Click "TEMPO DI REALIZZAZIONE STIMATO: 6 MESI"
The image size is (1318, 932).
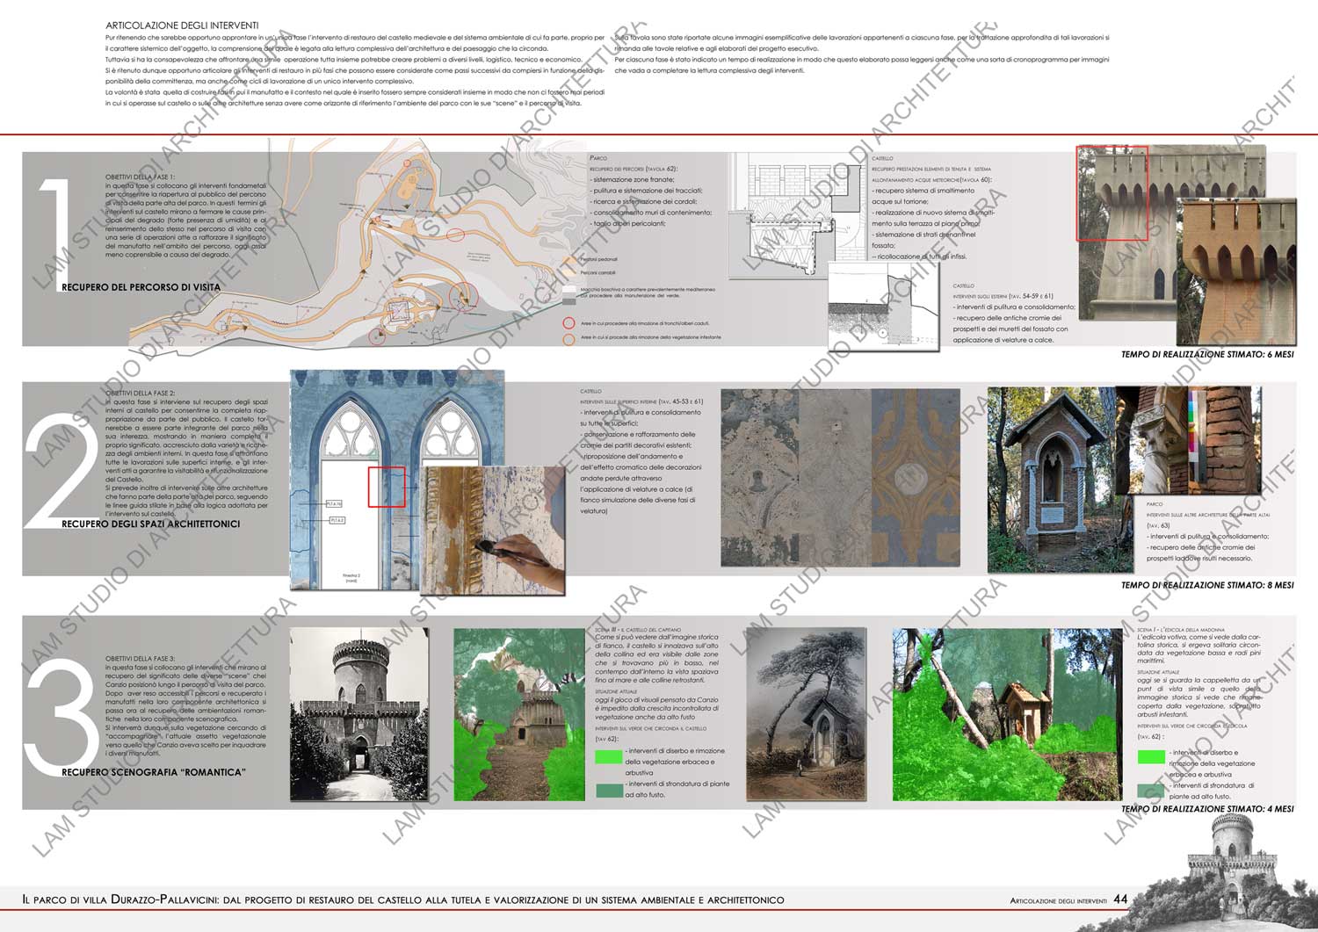[x=1207, y=355]
